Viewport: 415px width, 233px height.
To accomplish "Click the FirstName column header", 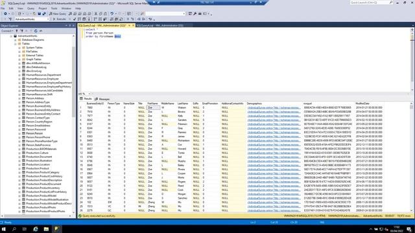I will (152, 104).
